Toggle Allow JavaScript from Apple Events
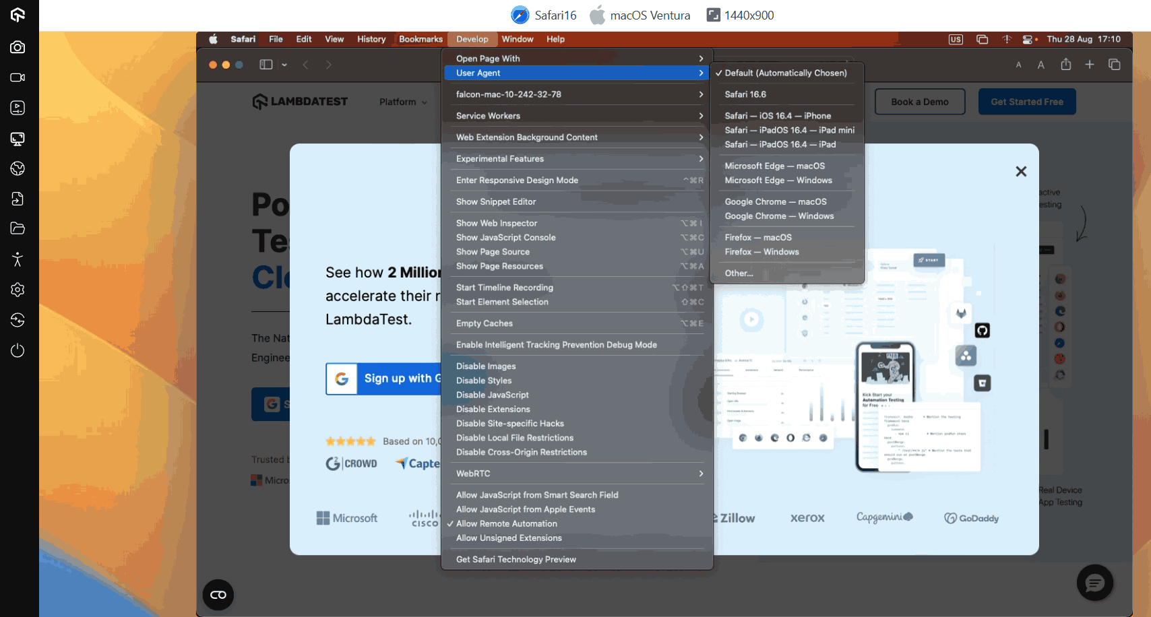The image size is (1151, 617). coord(577,509)
